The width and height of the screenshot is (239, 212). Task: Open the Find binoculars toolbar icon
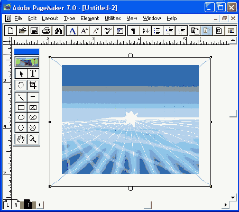(58, 31)
